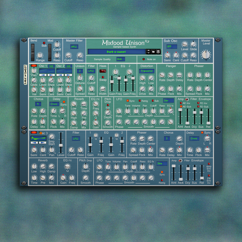Click the Master Level knob
242x242 pixels.
coord(206,55)
